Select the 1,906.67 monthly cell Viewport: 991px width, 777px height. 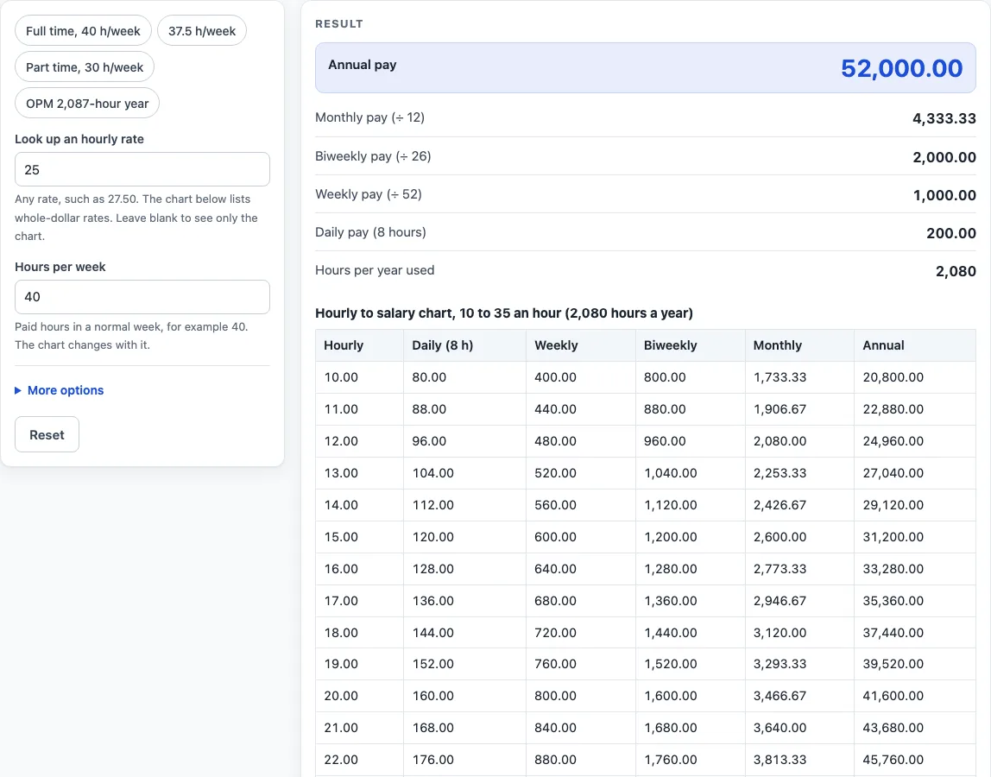(x=799, y=409)
